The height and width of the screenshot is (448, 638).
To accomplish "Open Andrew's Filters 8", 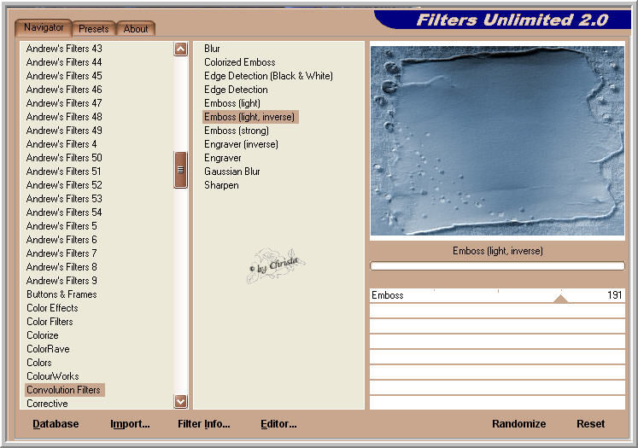I will (61, 267).
